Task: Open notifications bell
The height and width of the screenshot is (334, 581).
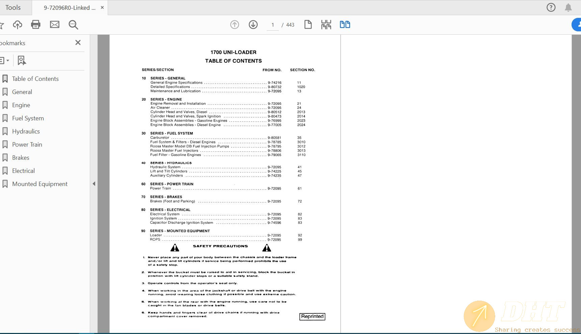Action: [x=568, y=7]
